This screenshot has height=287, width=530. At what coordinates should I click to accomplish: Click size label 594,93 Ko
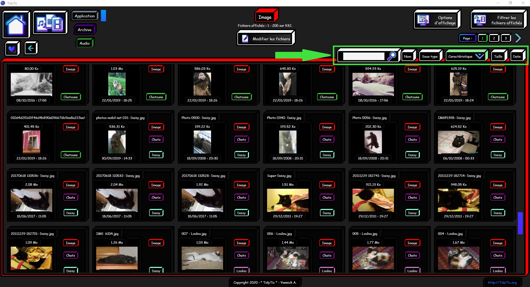point(373,68)
